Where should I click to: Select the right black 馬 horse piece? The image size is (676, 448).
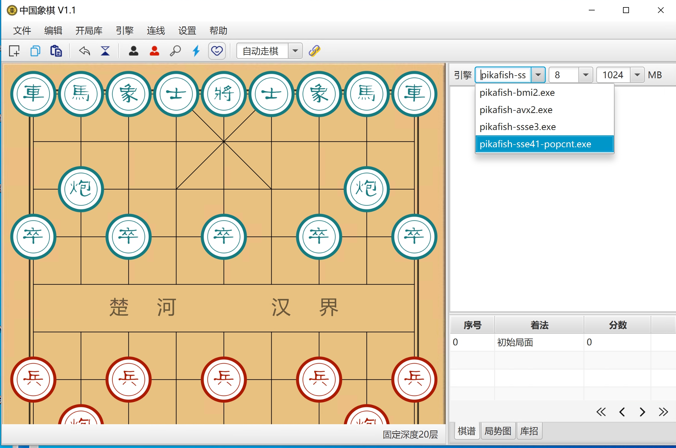tap(367, 94)
